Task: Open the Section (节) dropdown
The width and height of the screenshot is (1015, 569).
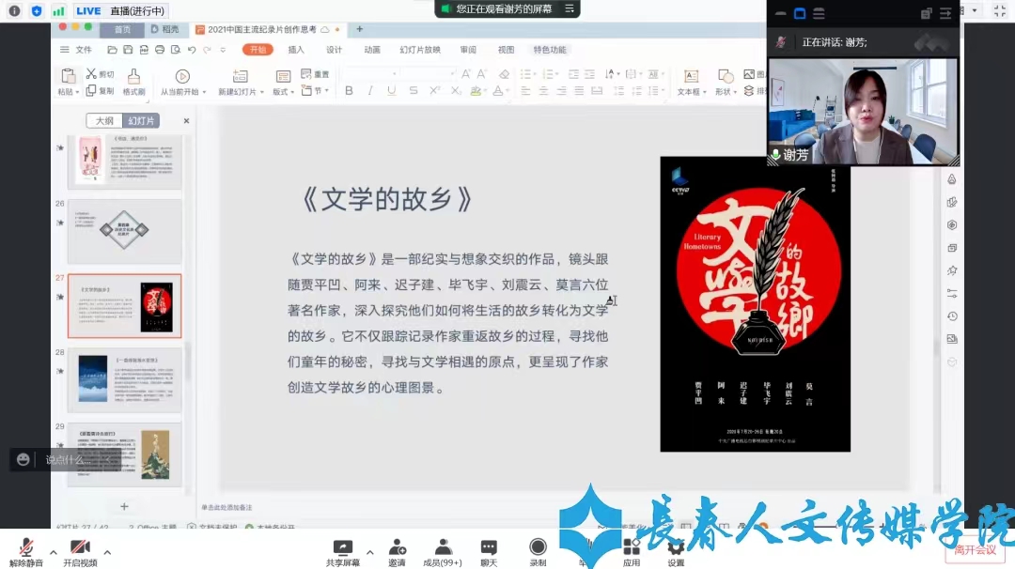Action: [x=316, y=90]
